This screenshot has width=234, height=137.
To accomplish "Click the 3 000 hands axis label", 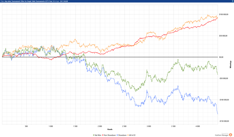I will pos(149,126).
